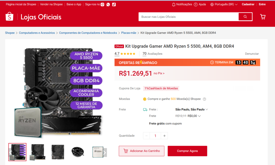The width and height of the screenshot is (275, 165).
Task: Click the search magnifier button
Action: tap(245, 17)
